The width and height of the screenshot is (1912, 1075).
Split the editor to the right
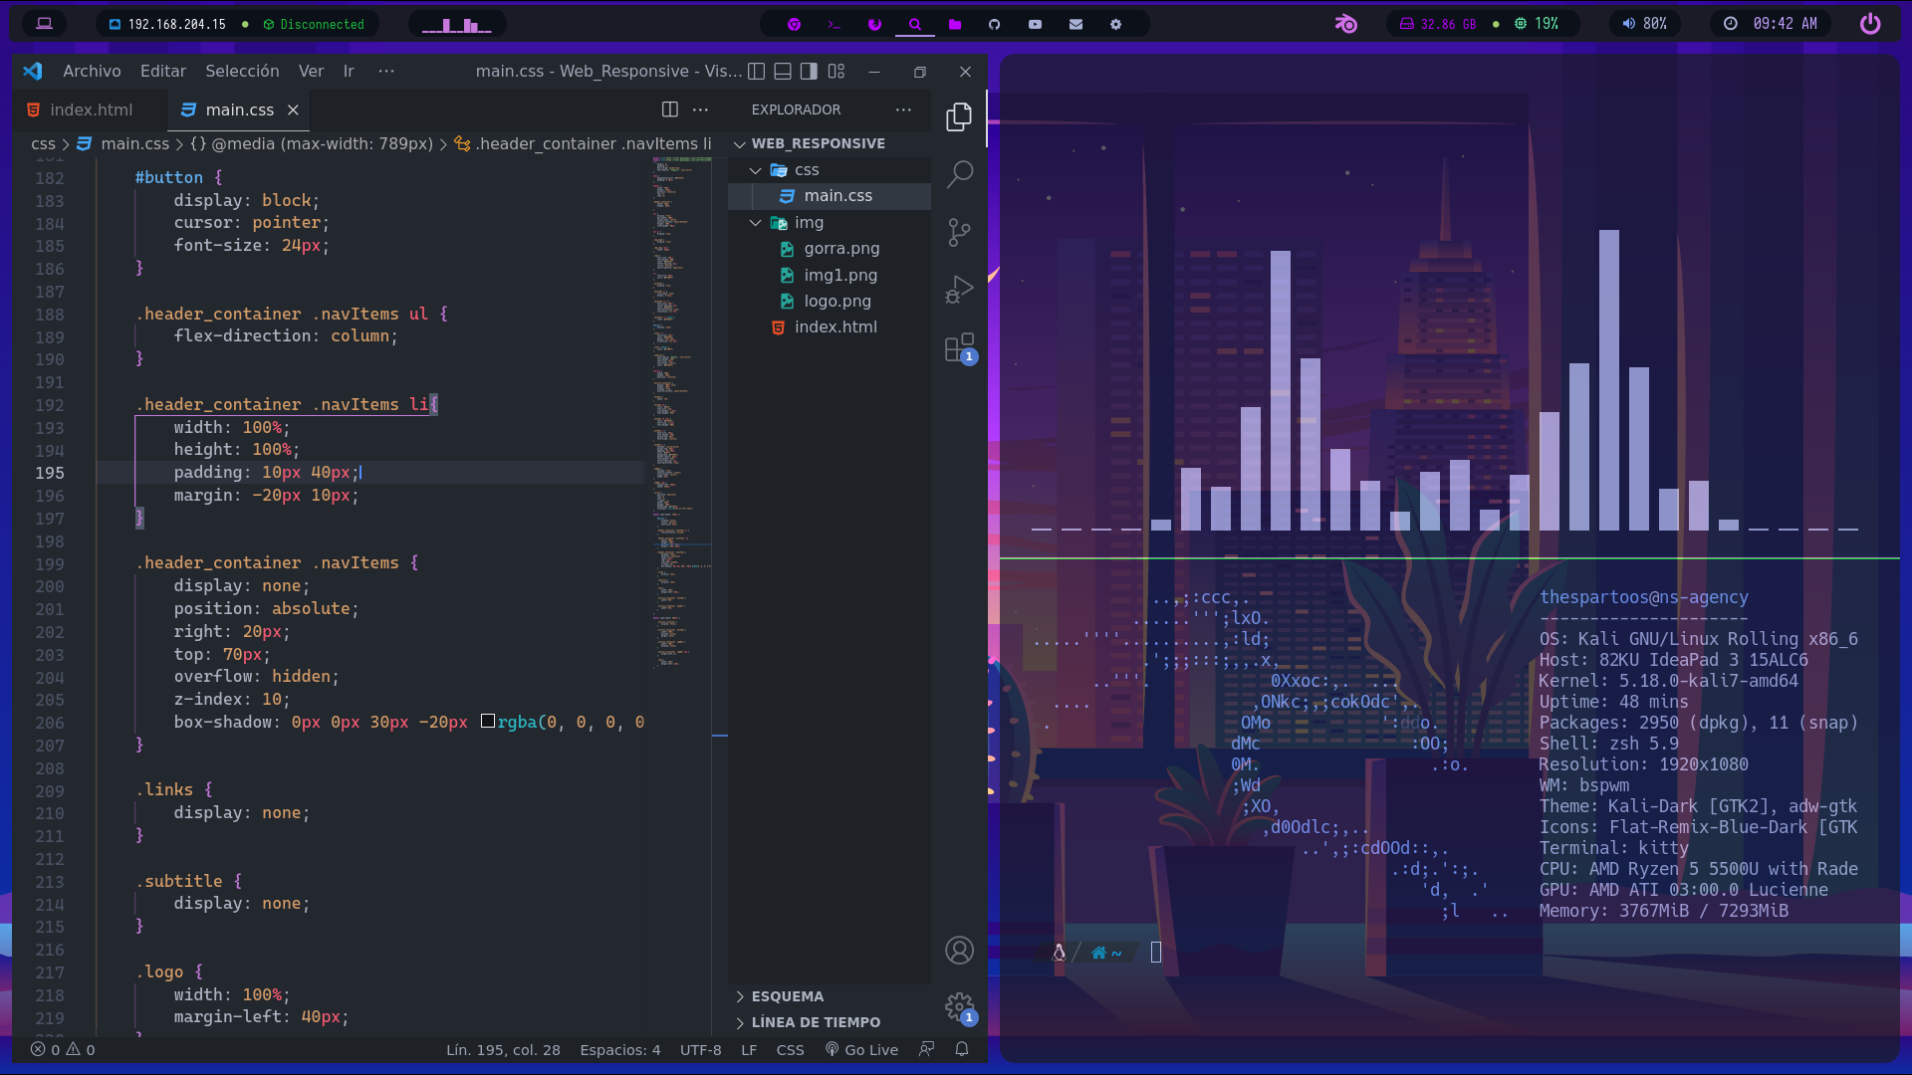click(x=670, y=109)
